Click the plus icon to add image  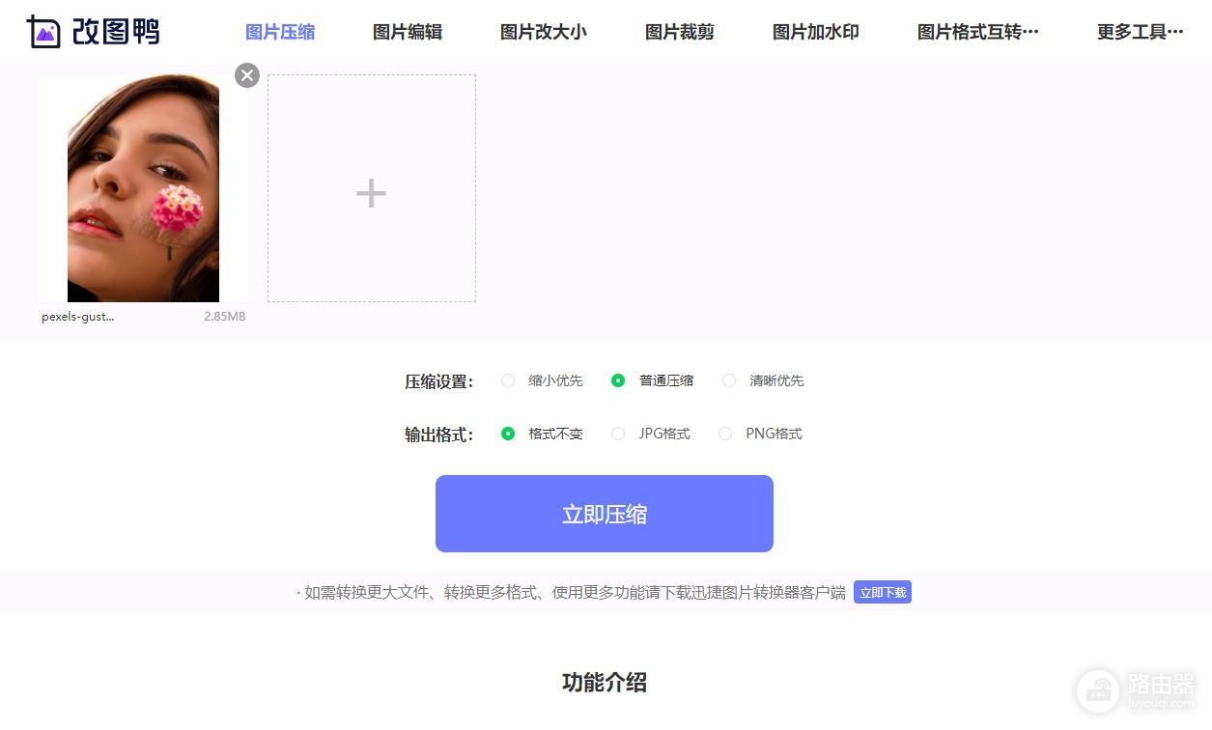[371, 193]
